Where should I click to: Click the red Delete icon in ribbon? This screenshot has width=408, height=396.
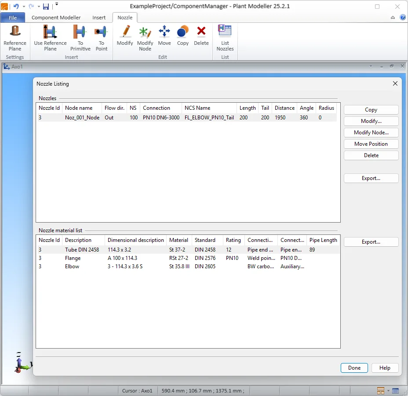tap(201, 32)
